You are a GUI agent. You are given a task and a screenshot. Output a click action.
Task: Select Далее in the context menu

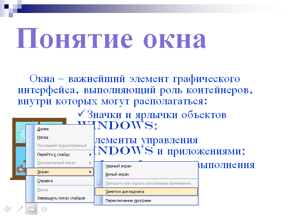(60, 129)
